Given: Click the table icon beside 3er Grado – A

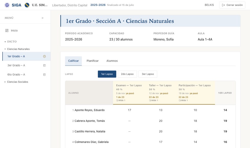Looking at the screenshot, I should (44, 65).
